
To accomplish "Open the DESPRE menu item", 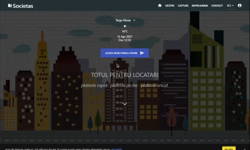I will 170,6.
